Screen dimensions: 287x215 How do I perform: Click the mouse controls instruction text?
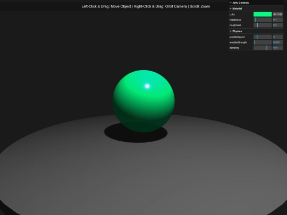(x=146, y=6)
